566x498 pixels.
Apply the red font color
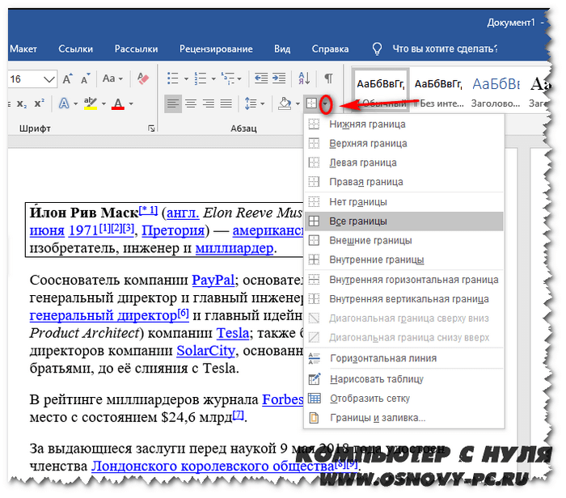coord(118,103)
